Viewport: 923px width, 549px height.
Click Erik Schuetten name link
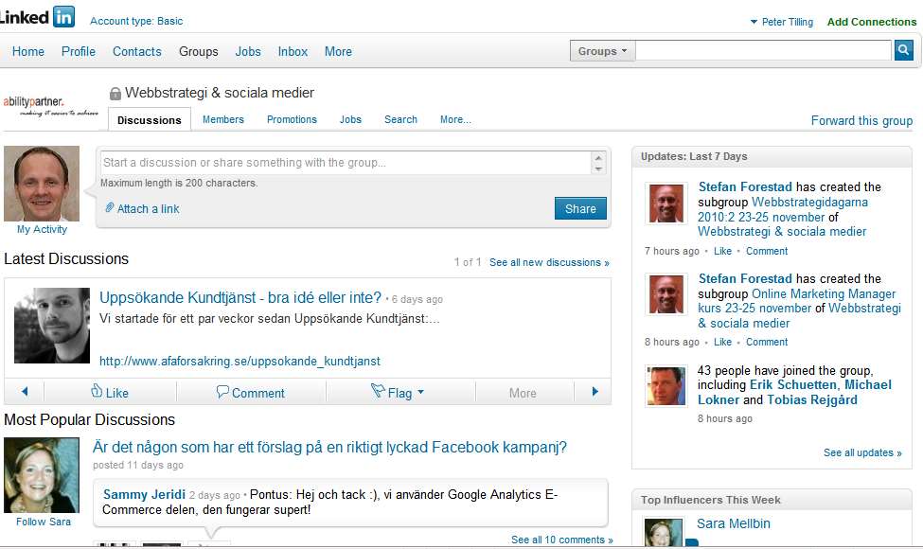tap(793, 385)
